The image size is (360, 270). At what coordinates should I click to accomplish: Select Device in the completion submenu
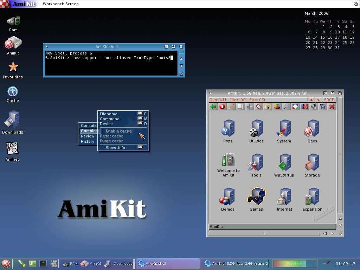pos(123,124)
